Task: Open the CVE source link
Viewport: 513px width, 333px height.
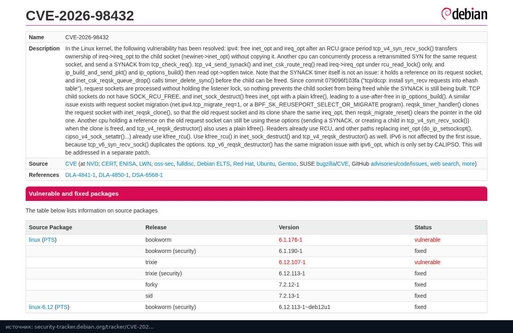Action: click(x=71, y=164)
